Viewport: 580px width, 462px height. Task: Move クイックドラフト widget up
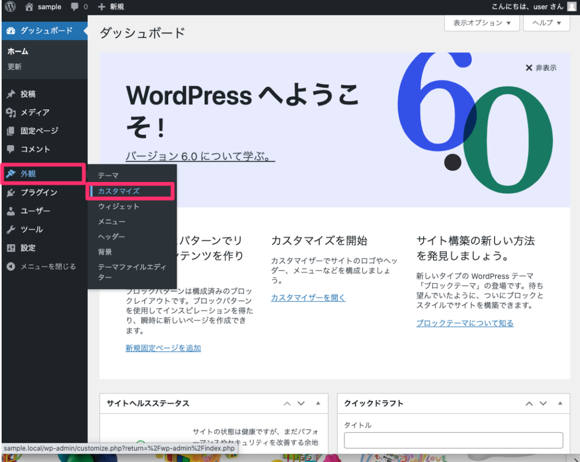530,404
